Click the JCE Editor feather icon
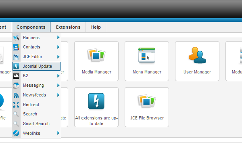 click(16, 57)
